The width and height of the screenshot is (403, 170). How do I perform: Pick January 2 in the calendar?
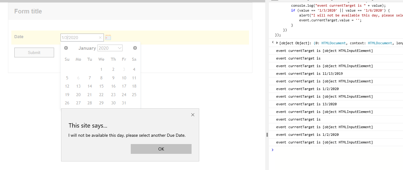click(113, 70)
